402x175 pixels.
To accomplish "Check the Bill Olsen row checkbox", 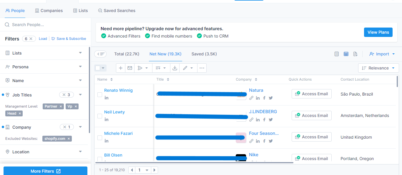I will click(x=100, y=159).
